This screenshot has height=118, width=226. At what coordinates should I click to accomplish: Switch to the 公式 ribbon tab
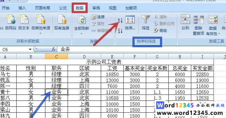63,8
